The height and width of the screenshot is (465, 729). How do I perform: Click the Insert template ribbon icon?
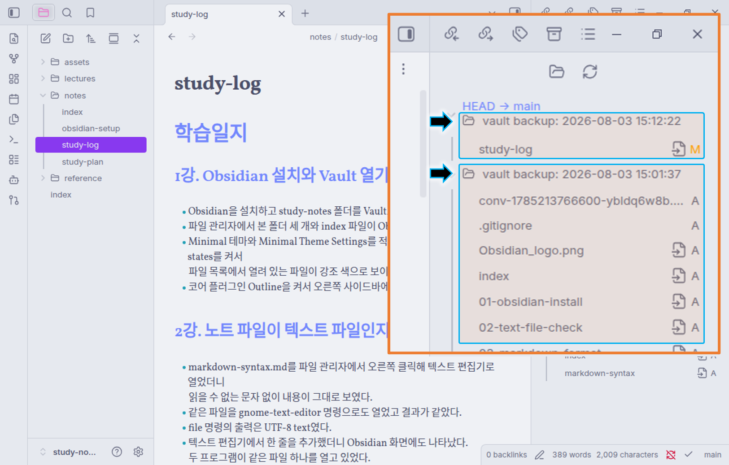(x=14, y=119)
